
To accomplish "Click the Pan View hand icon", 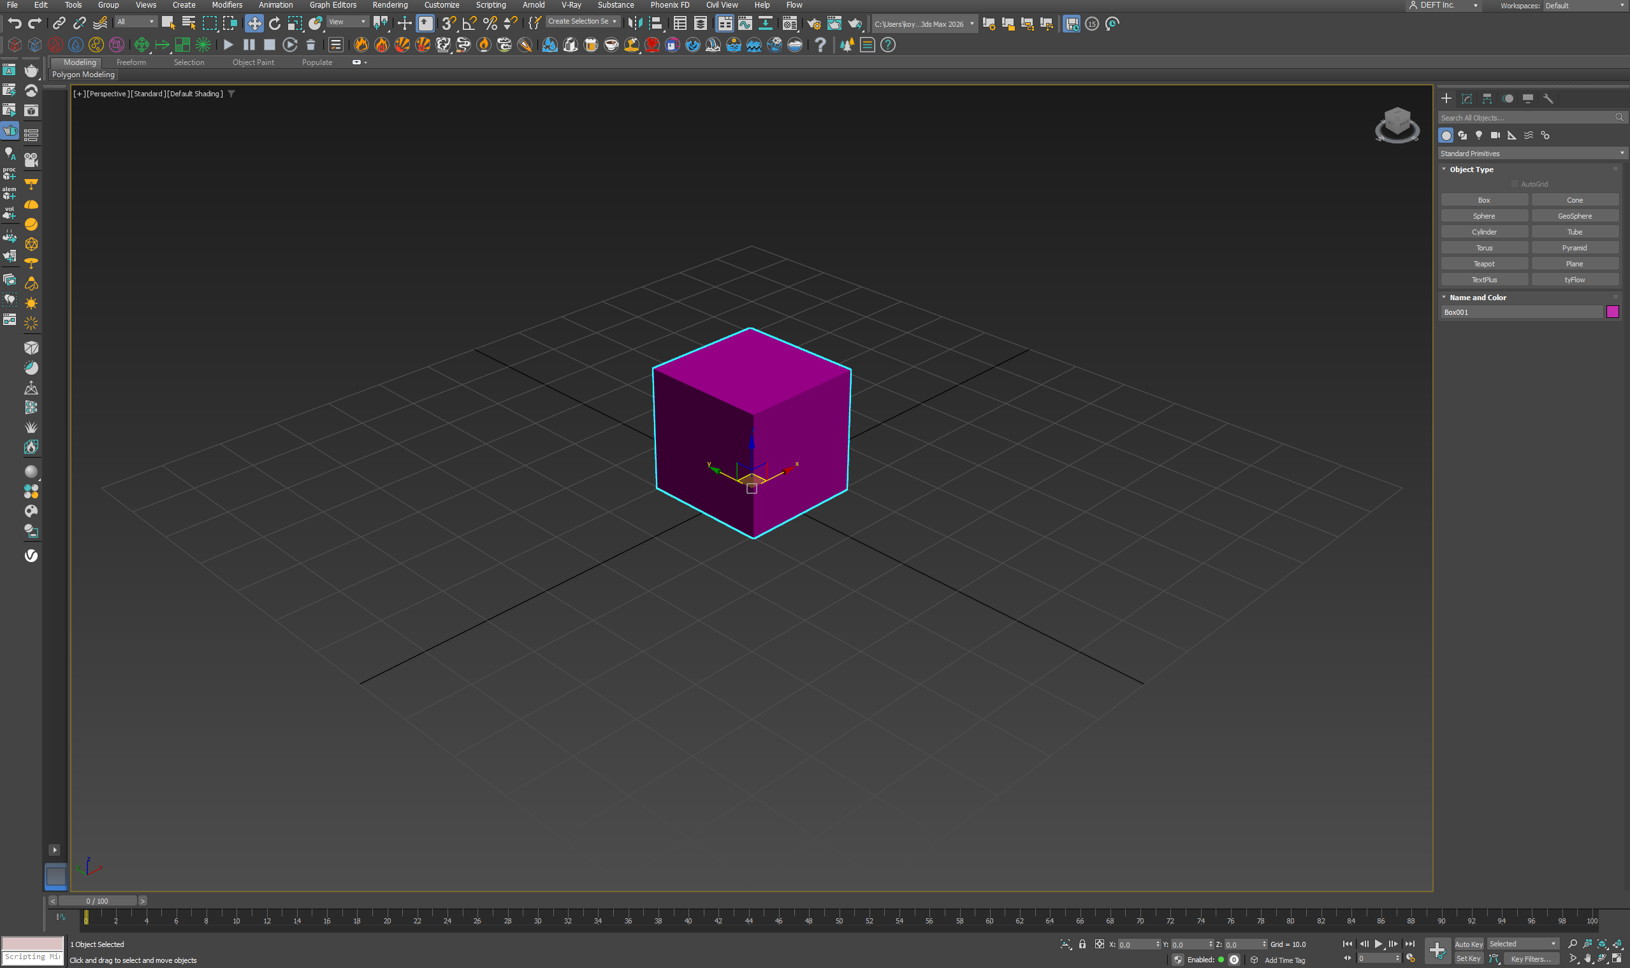I will click(1588, 959).
